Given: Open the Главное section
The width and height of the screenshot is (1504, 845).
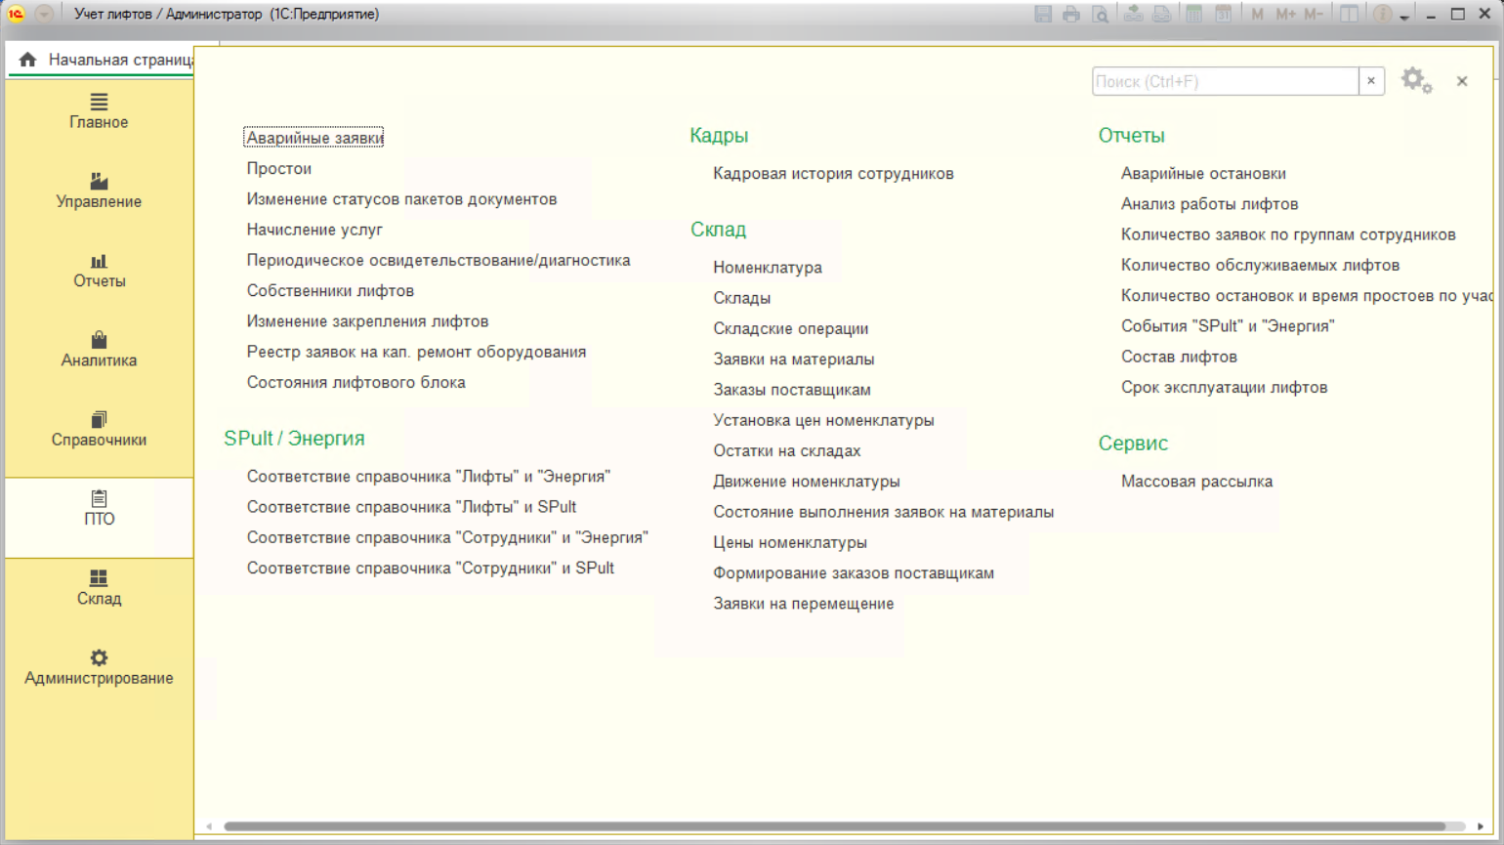Looking at the screenshot, I should (99, 111).
